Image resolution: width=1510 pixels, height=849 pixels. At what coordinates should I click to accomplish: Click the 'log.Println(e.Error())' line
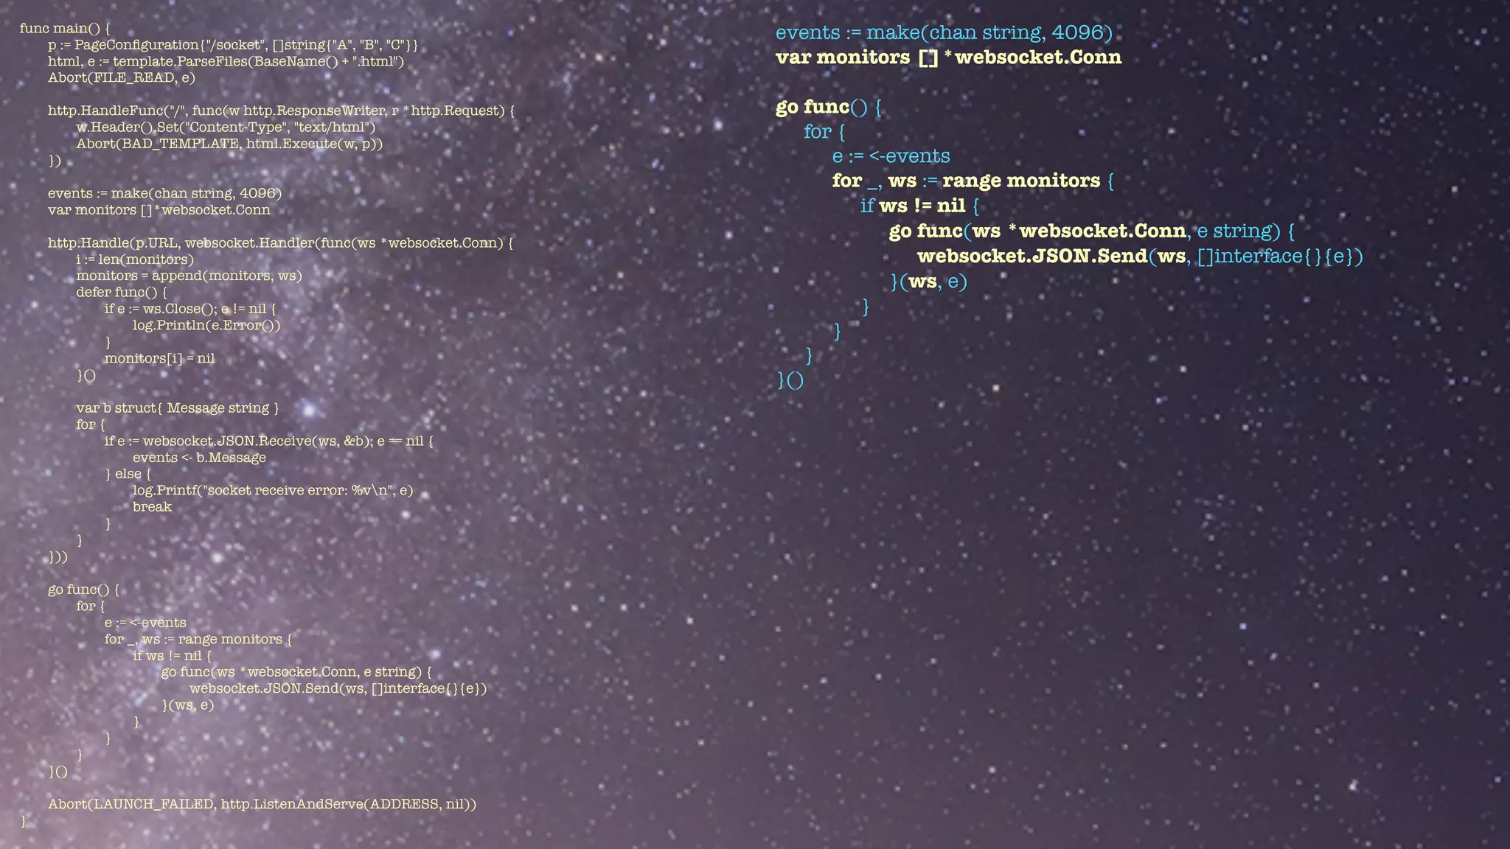[206, 325]
